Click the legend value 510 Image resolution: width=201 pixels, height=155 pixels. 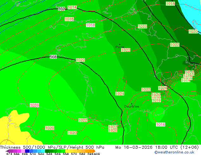[x=33, y=154]
